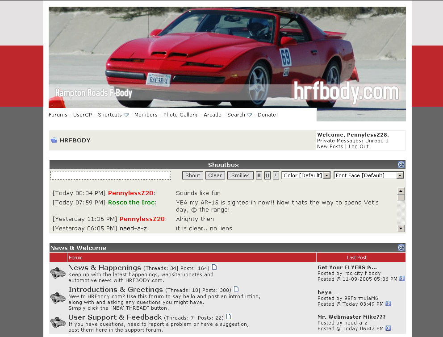The width and height of the screenshot is (443, 337).
Task: Open the Color [Default] dropdown
Action: click(306, 175)
